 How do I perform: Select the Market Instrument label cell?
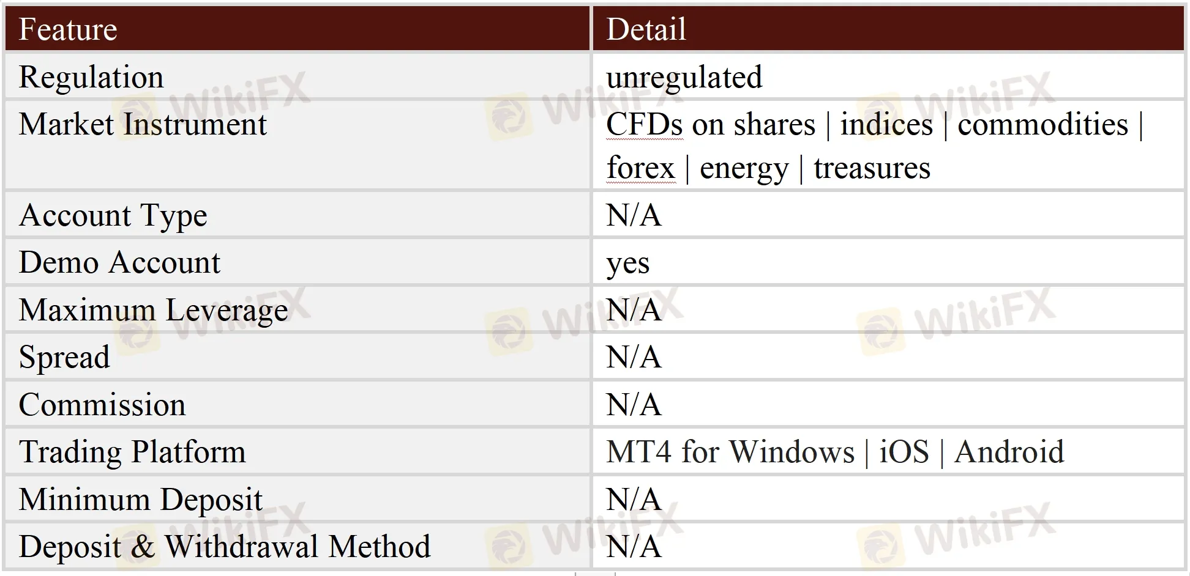[143, 124]
